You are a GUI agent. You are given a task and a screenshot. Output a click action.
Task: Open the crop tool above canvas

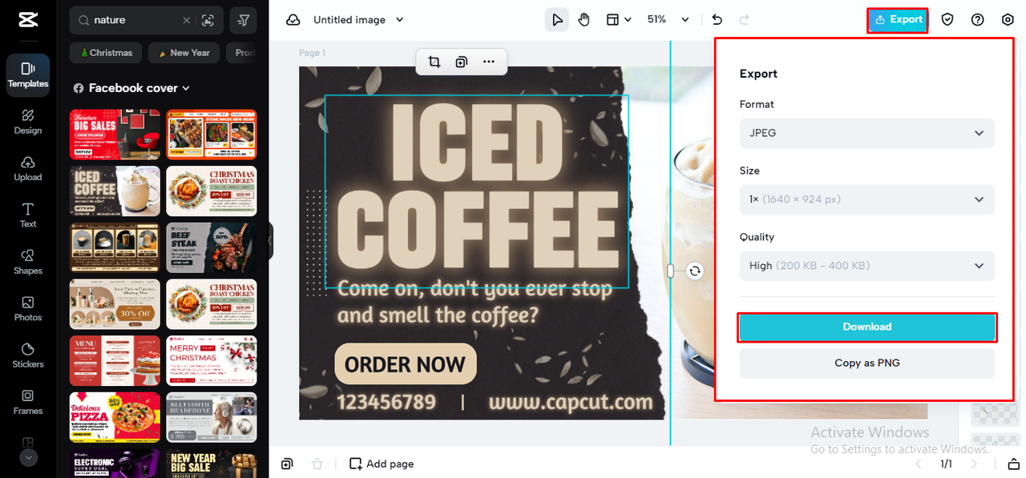click(434, 62)
